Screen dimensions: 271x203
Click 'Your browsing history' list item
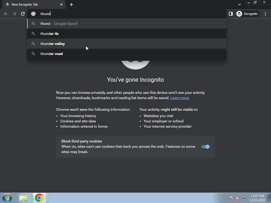click(x=78, y=116)
